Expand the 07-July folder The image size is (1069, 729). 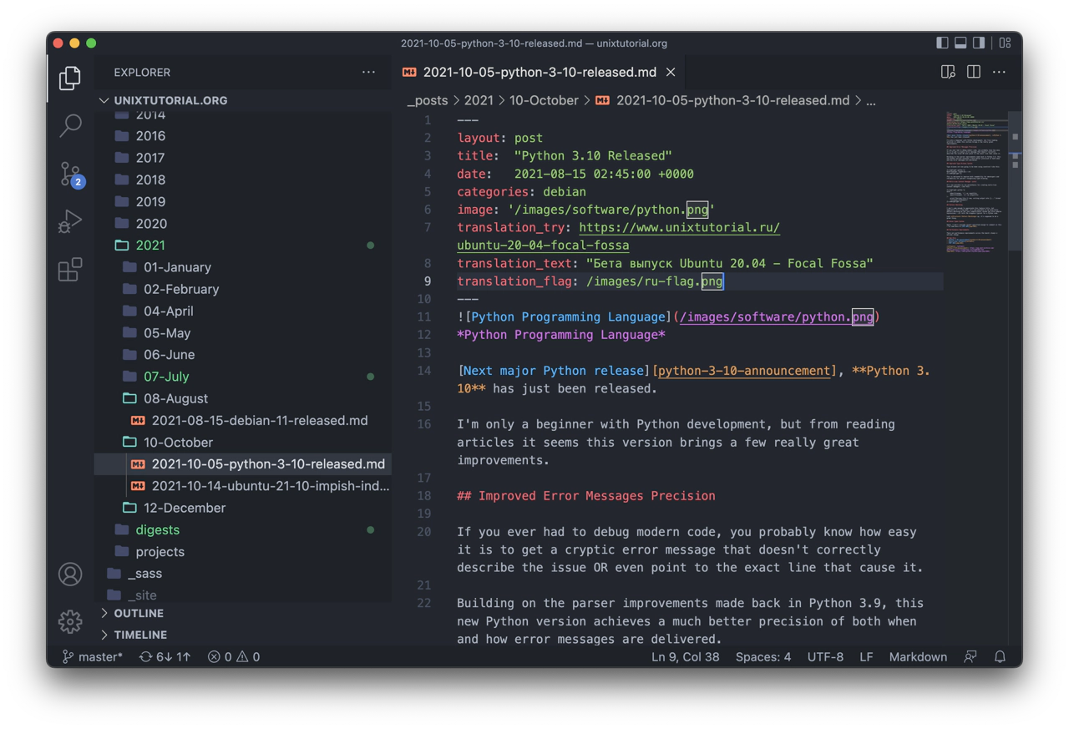point(243,377)
